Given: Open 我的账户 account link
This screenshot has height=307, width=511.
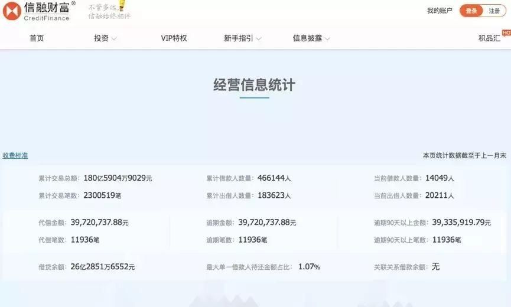Looking at the screenshot, I should point(440,11).
